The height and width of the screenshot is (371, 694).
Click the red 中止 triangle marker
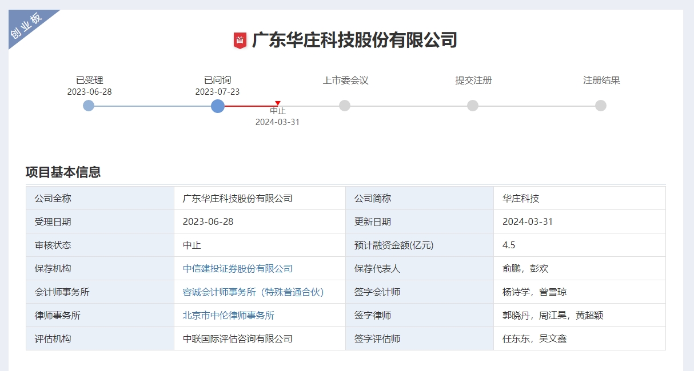(278, 103)
